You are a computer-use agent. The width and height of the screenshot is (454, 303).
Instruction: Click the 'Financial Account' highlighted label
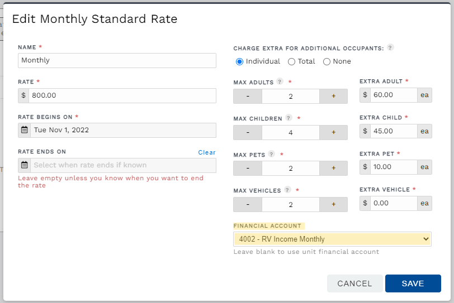tap(267, 226)
